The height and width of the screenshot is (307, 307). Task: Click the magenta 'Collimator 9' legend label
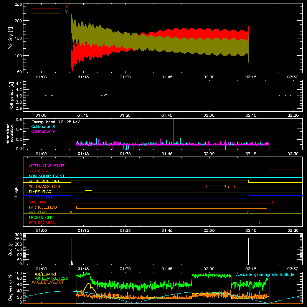(x=43, y=131)
